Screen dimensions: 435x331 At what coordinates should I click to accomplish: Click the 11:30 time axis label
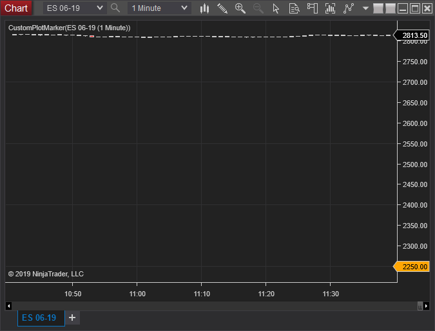pyautogui.click(x=331, y=294)
